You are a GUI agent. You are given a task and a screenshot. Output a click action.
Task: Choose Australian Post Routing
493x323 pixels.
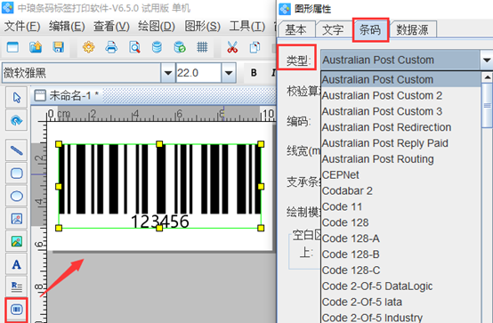coord(400,158)
